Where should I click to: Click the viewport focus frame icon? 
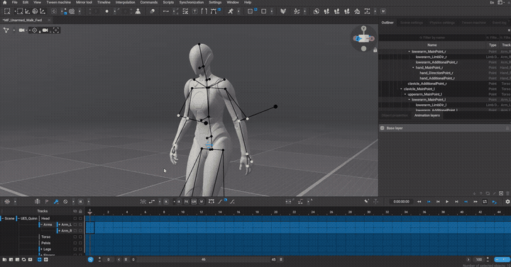coord(56,30)
